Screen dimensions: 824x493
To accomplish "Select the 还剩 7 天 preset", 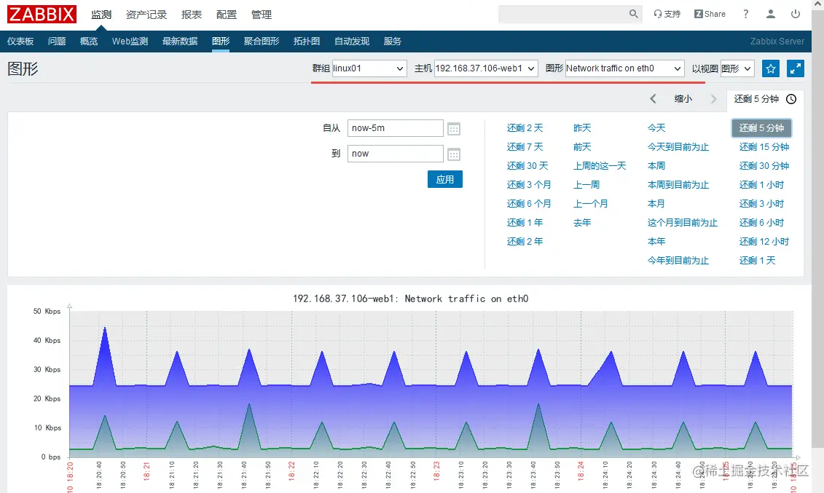I will [525, 147].
